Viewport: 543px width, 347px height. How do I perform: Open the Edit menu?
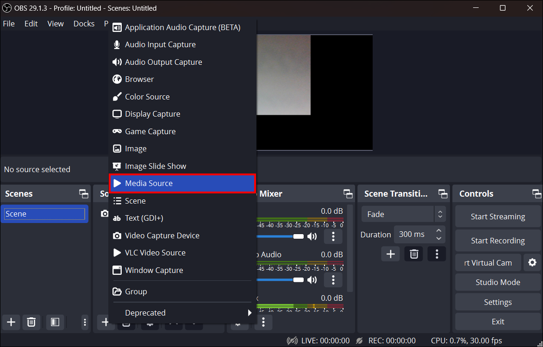31,24
